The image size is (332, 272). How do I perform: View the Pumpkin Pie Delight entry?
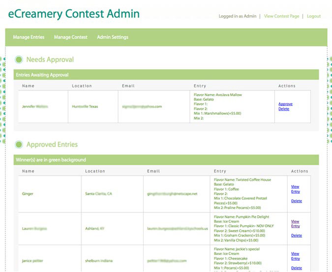coord(295,224)
